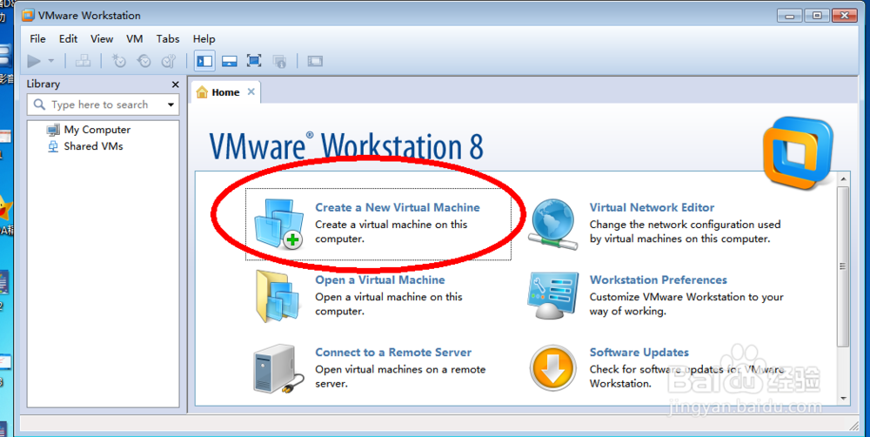Close the Library panel
This screenshot has width=870, height=437.
point(176,84)
